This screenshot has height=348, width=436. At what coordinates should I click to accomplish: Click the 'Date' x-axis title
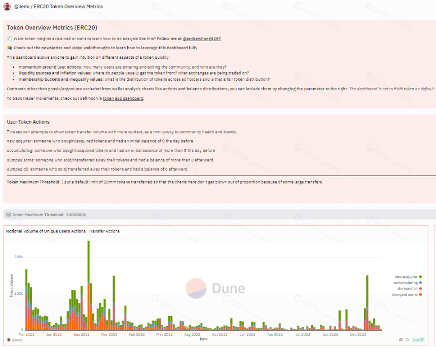click(x=203, y=339)
